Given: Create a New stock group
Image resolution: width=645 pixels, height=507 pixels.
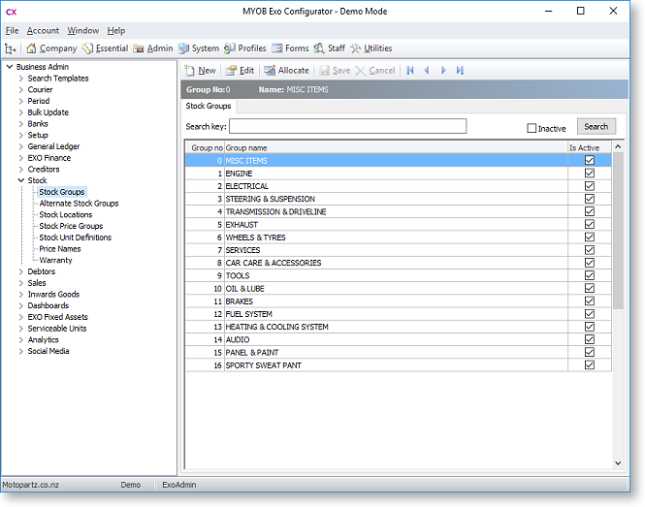Looking at the screenshot, I should 201,71.
